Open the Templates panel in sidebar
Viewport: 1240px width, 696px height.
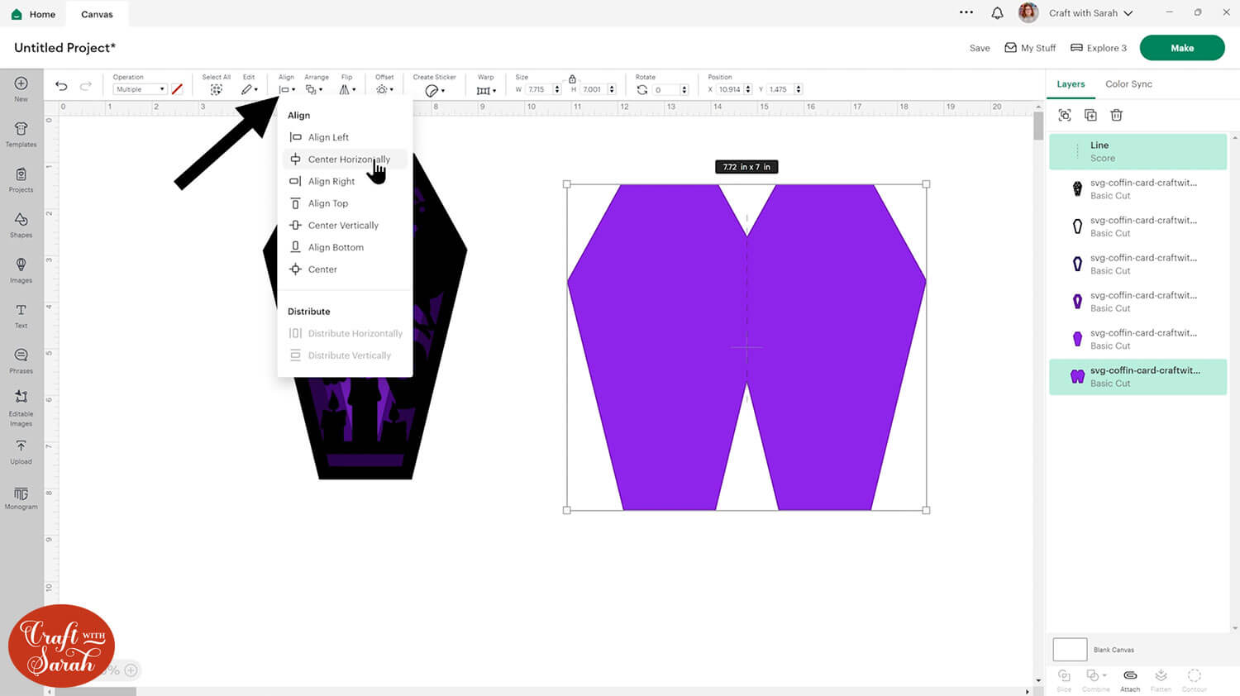click(x=21, y=134)
